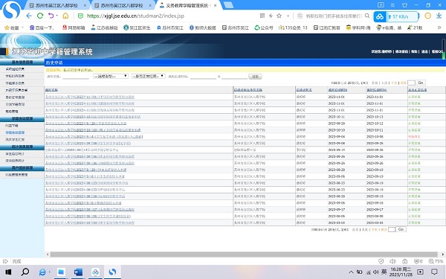The image size is (446, 279).
Task: Show more bookmarks with the » chevron
Action: [439, 28]
